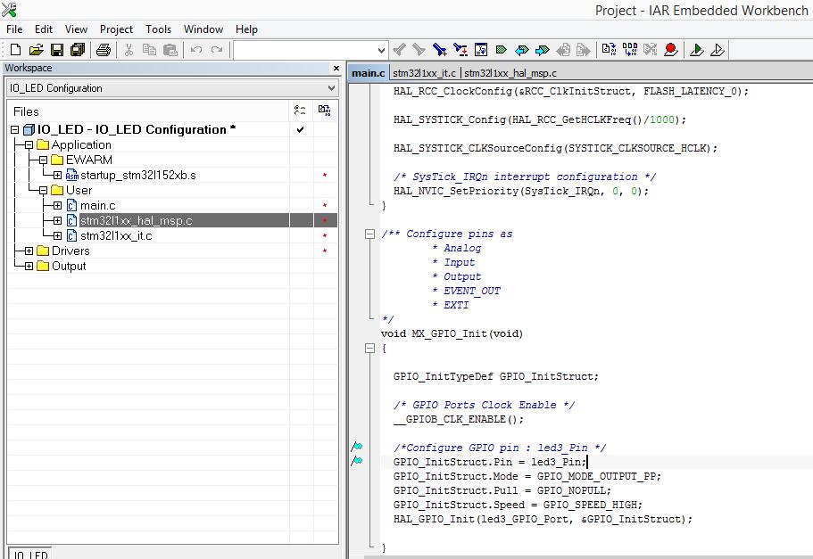Click the Replace toolbar icon
Viewport: 813px width, 559px height.
point(460,50)
